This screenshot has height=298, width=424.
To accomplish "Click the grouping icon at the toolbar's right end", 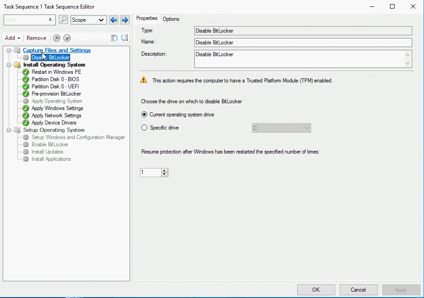I will [x=124, y=38].
